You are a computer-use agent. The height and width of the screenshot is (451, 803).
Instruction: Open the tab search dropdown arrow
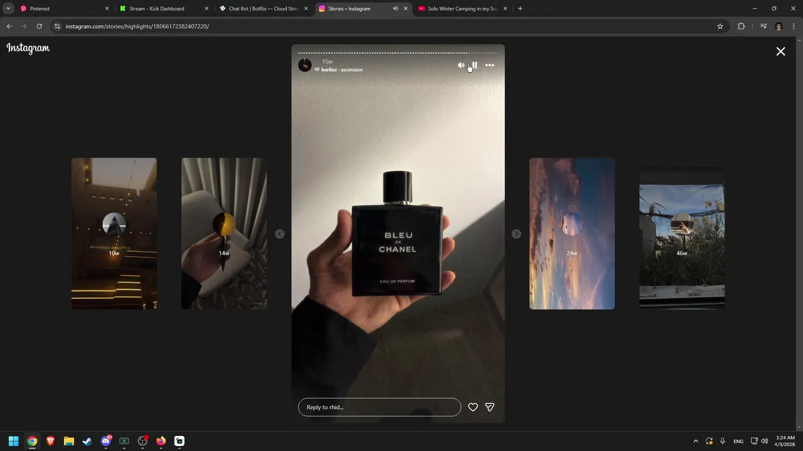[8, 9]
